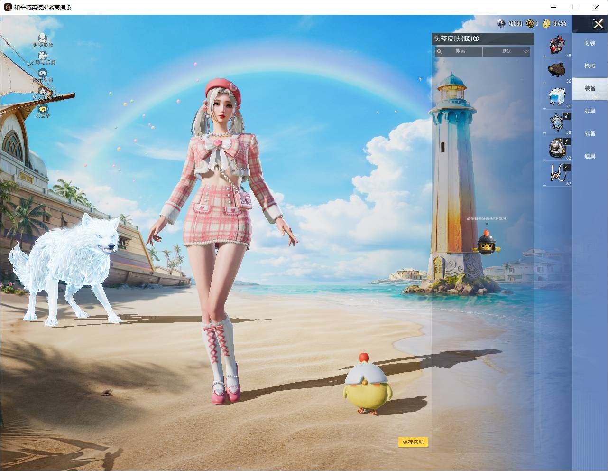Select the icy white fur item 51
Image resolution: width=608 pixels, height=471 pixels.
pyautogui.click(x=557, y=97)
